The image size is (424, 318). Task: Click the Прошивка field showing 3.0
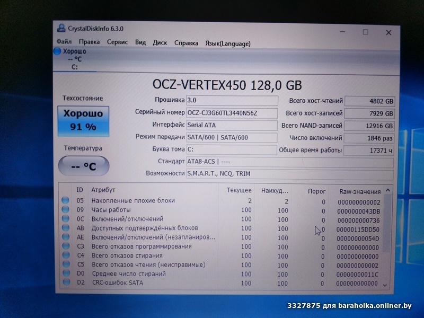click(232, 100)
